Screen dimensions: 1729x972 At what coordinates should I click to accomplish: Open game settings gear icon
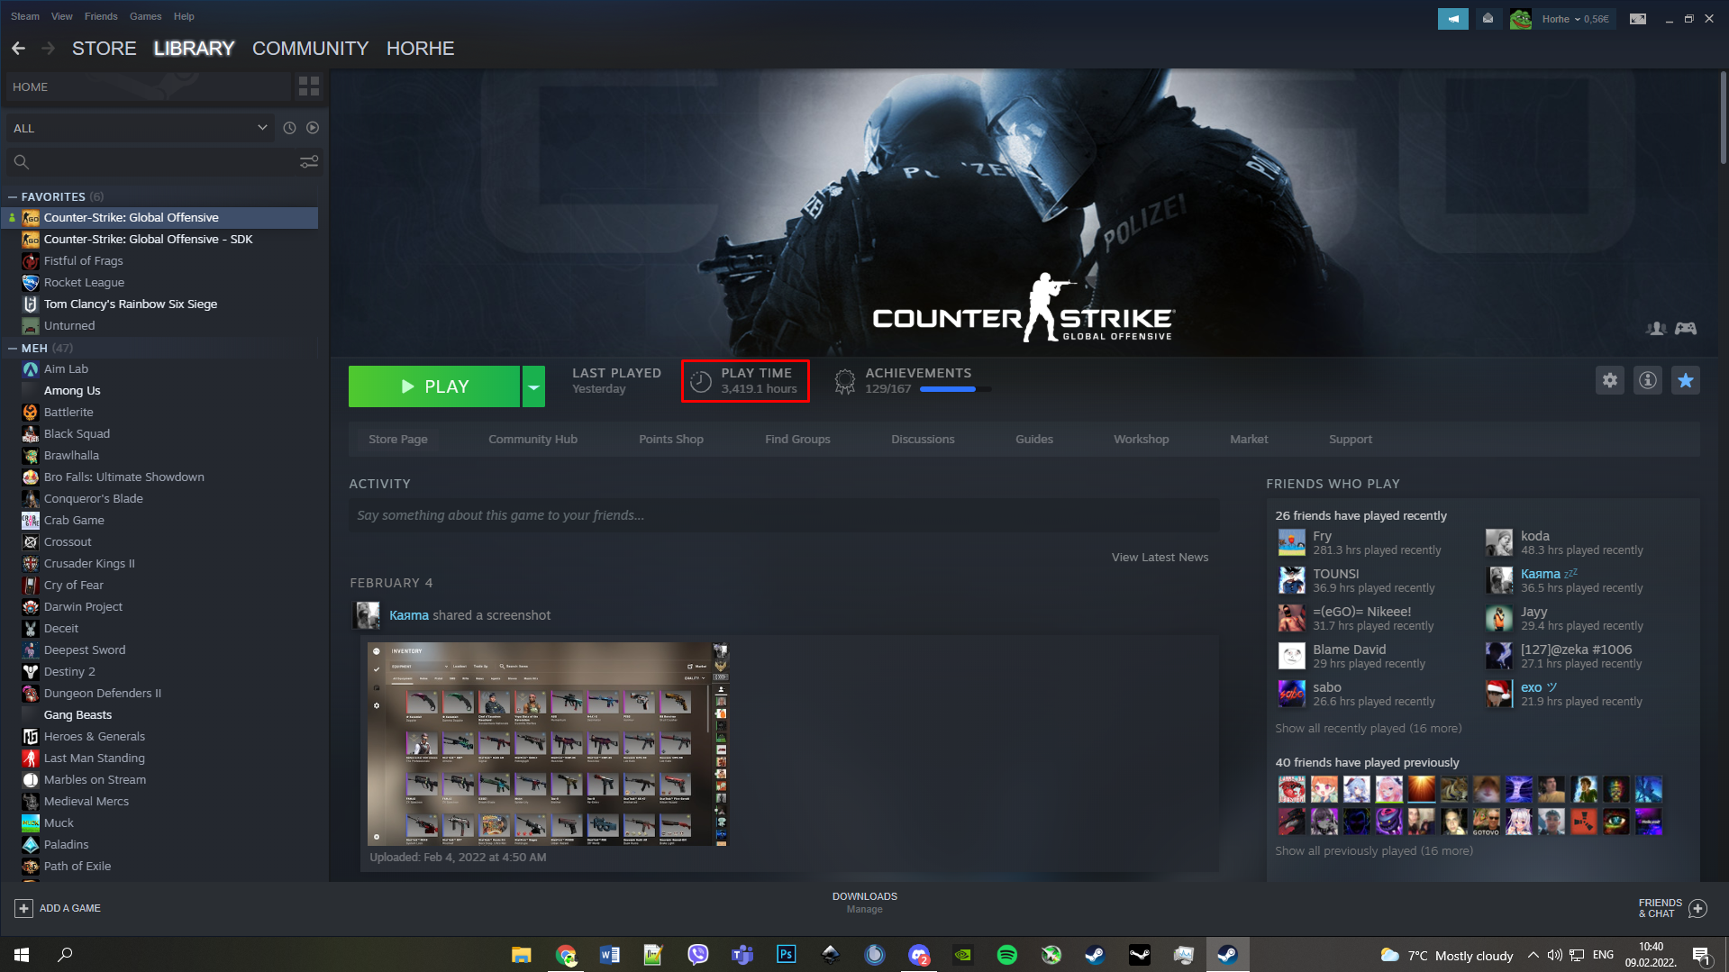click(1610, 380)
